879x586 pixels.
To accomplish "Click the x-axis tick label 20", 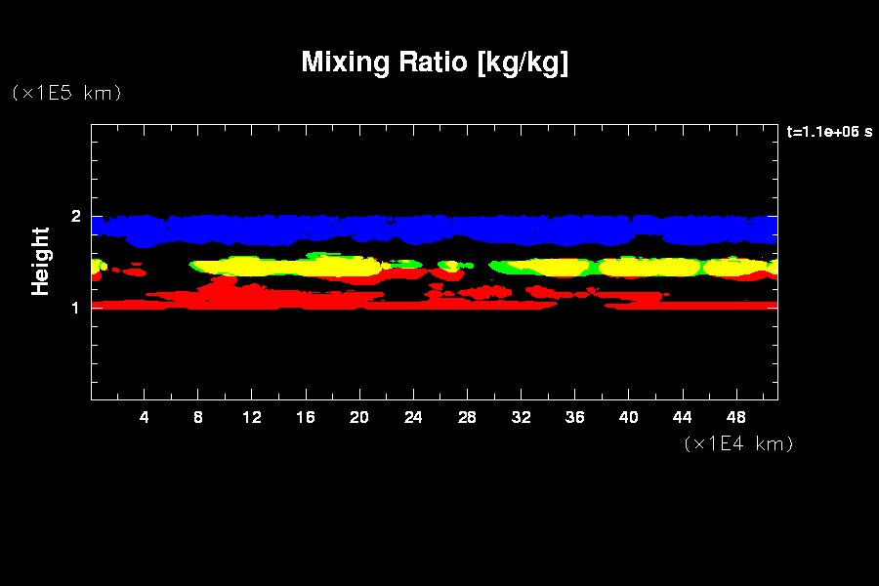I will tap(359, 418).
